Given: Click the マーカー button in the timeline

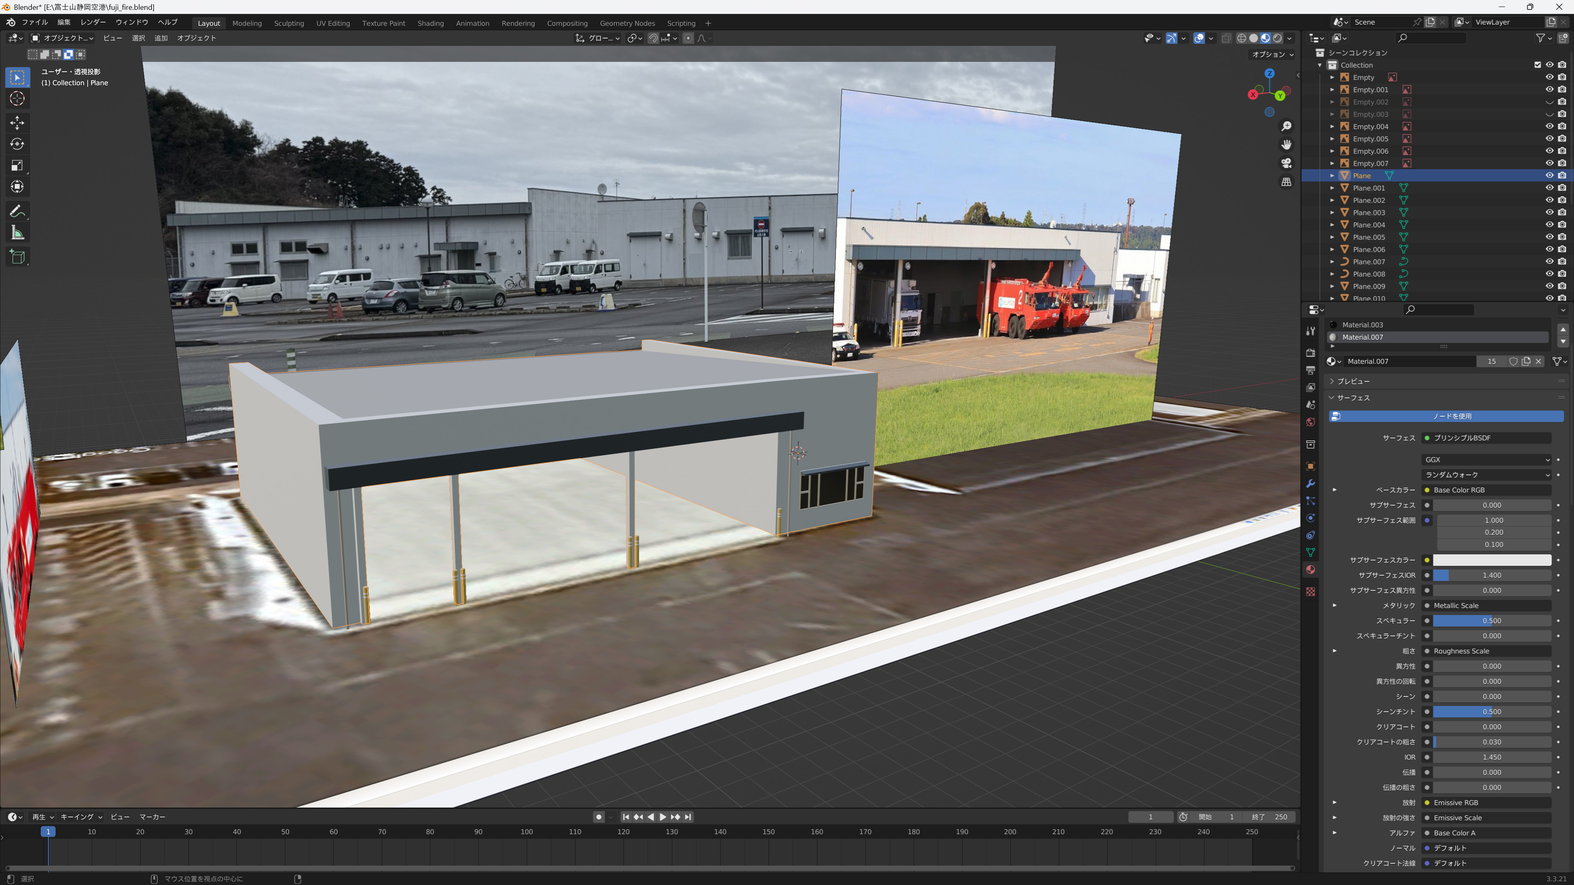Looking at the screenshot, I should click(152, 817).
